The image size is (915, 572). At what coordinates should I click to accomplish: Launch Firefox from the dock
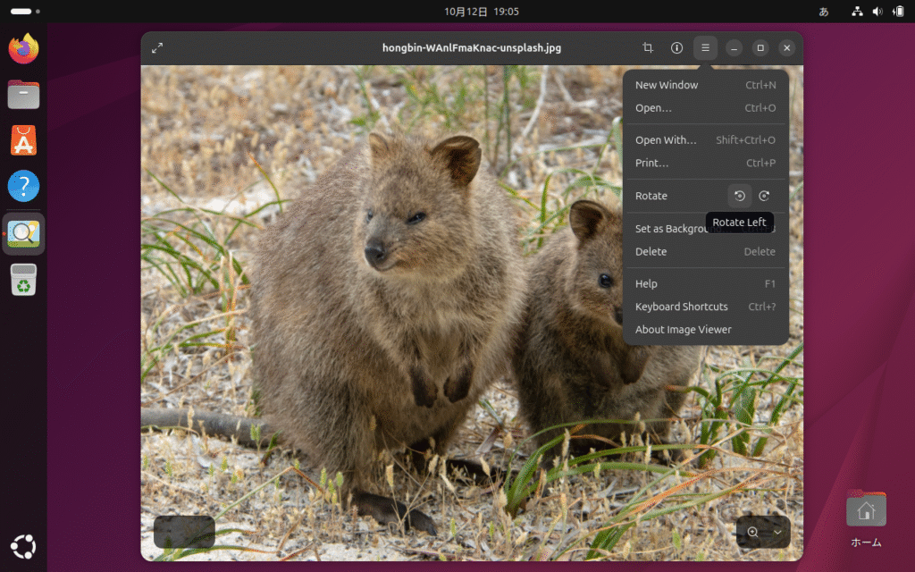pyautogui.click(x=24, y=47)
